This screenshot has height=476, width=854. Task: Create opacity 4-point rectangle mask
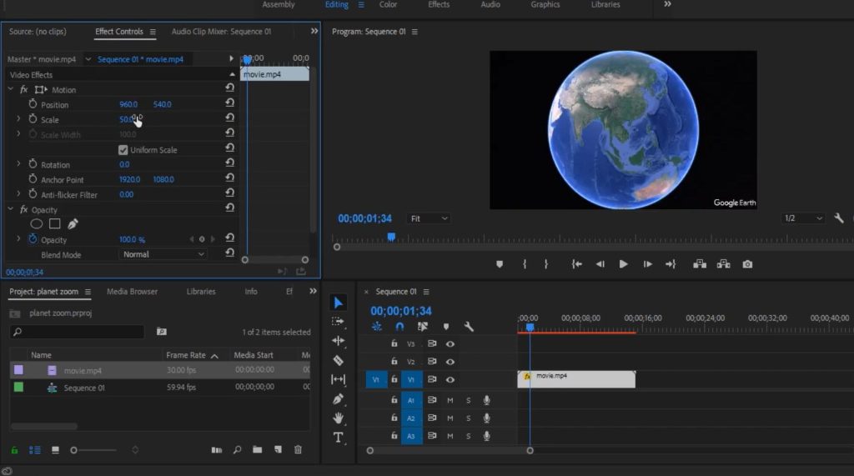tap(54, 224)
